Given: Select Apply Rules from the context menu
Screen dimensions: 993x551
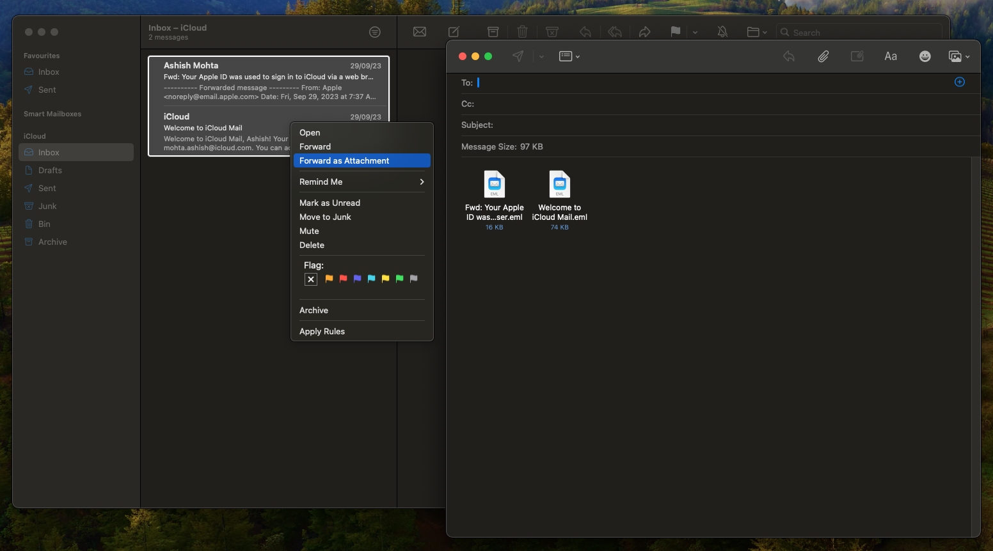Looking at the screenshot, I should click(x=323, y=331).
